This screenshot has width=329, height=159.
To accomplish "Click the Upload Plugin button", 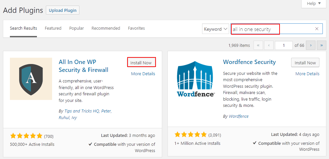I will click(x=63, y=10).
